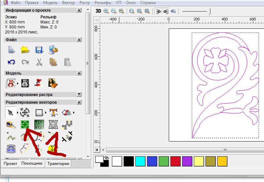Pick the purple colour swatch
This screenshot has height=182, width=264.
click(187, 161)
